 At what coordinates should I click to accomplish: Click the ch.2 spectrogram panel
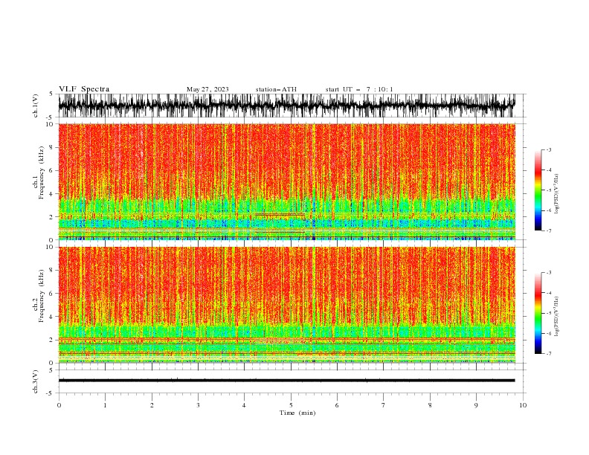(x=287, y=305)
